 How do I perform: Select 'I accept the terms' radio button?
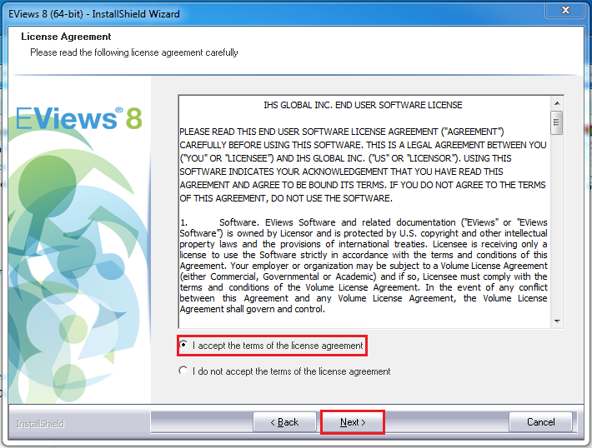183,345
